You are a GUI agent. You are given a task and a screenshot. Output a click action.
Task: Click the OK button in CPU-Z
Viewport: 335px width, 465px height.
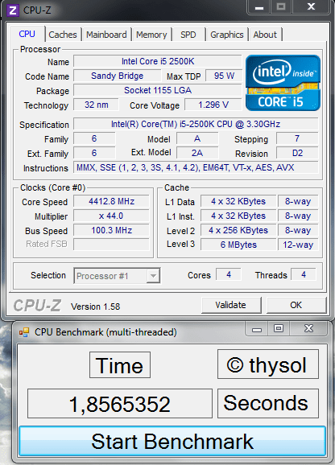pos(296,305)
